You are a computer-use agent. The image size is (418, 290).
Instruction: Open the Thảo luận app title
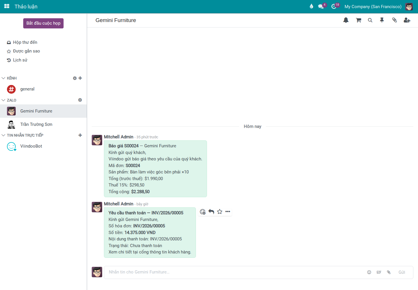pos(26,6)
